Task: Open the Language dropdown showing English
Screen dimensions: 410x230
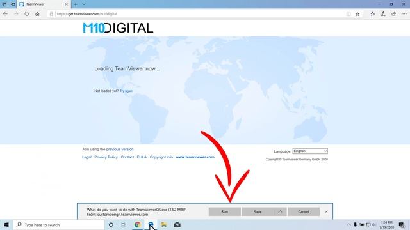Action: click(310, 151)
